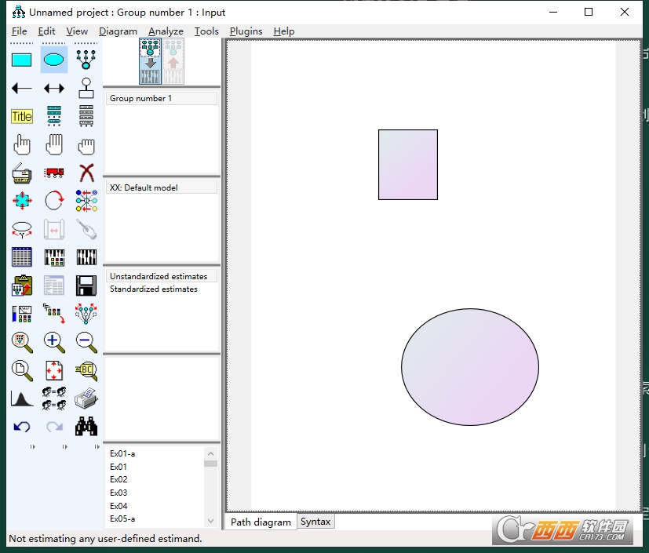Open the object properties icon

point(21,314)
